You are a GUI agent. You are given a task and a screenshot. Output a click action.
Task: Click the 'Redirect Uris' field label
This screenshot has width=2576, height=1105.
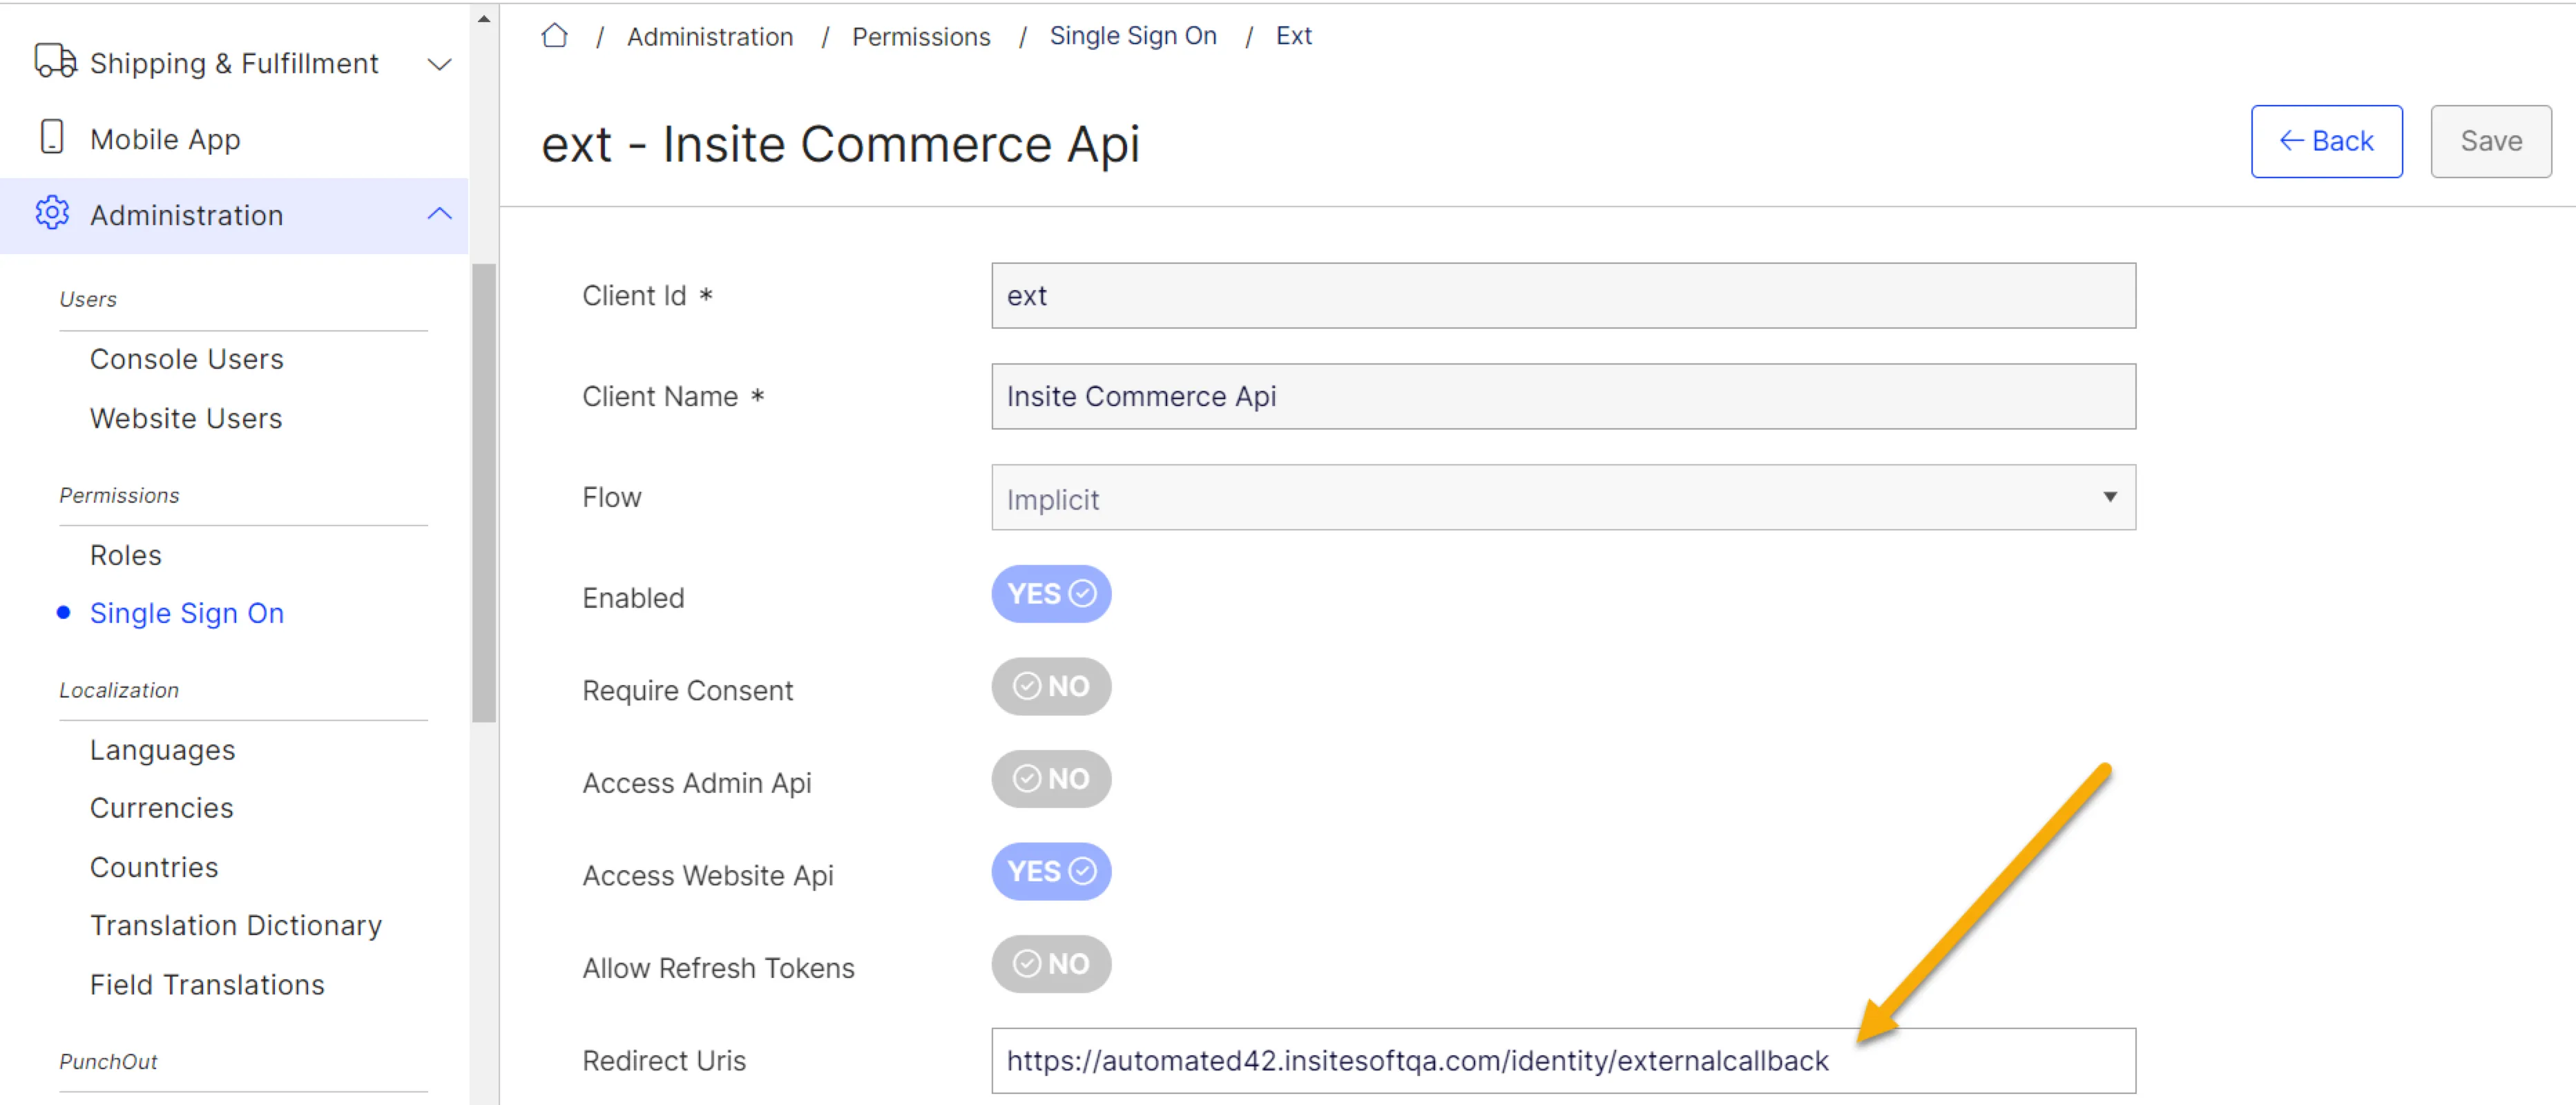pyautogui.click(x=664, y=1060)
